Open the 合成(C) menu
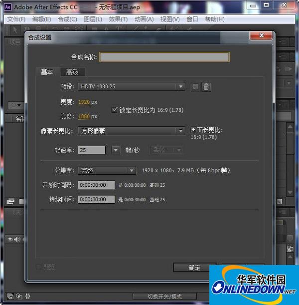The height and width of the screenshot is (305, 299). 67,19
